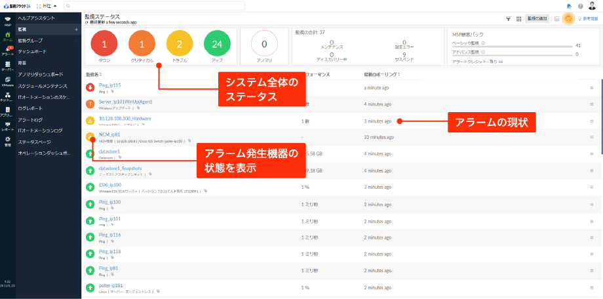Open row menu for datastore1
This screenshot has height=299, width=603.
[592, 154]
